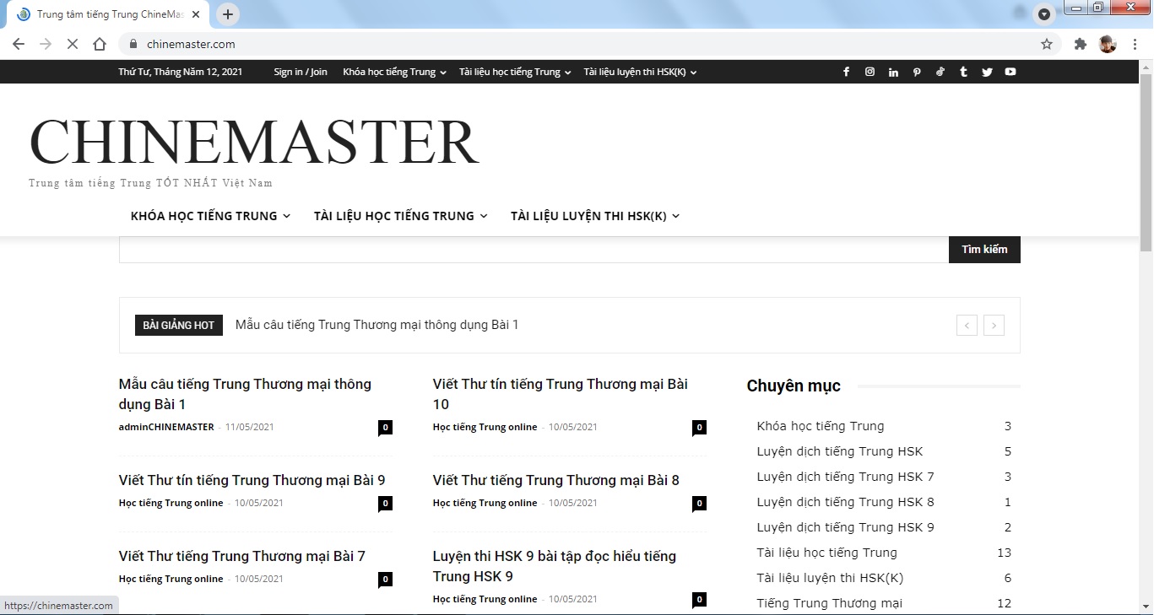1154x615 pixels.
Task: Open category 'Tài liệu học tiếng Trung' in Chuyên mục
Action: coord(827,553)
